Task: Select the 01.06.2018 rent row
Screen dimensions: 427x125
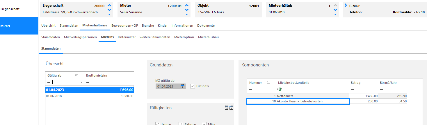Action: [x=90, y=96]
